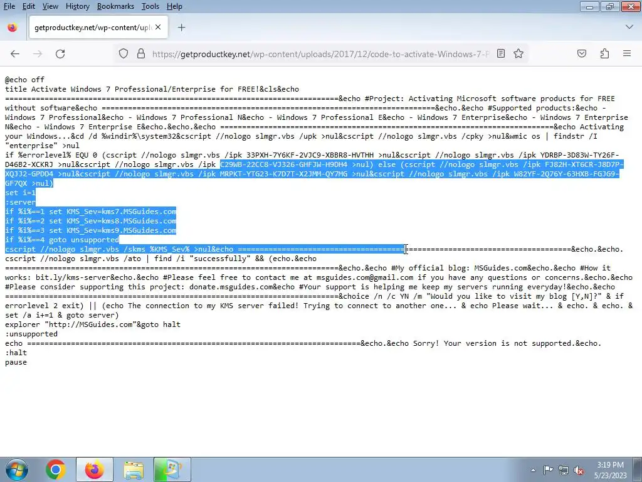The height and width of the screenshot is (482, 642).
Task: Click the line with 'kms7.MSGuides.com'
Action: (x=90, y=212)
